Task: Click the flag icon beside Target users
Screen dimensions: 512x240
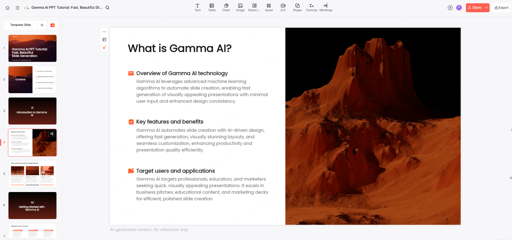Action: point(131,171)
